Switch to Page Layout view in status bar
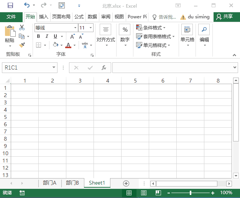 pos(144,193)
